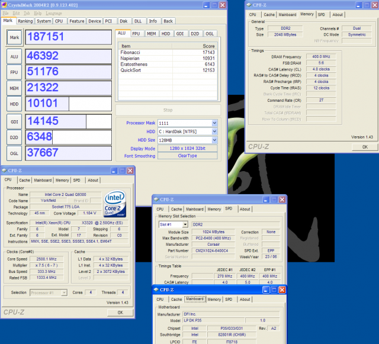Click the Eratosthenes score row
The width and height of the screenshot is (379, 344).
coord(168,64)
